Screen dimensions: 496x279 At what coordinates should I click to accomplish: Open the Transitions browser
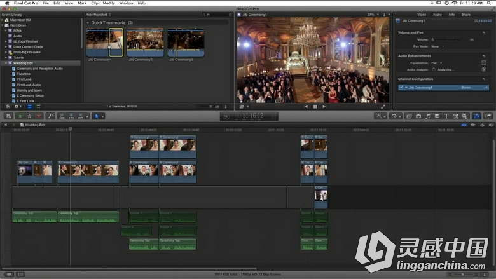click(x=437, y=116)
